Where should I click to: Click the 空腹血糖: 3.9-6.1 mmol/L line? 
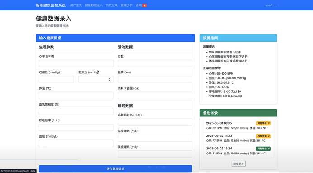226,96
